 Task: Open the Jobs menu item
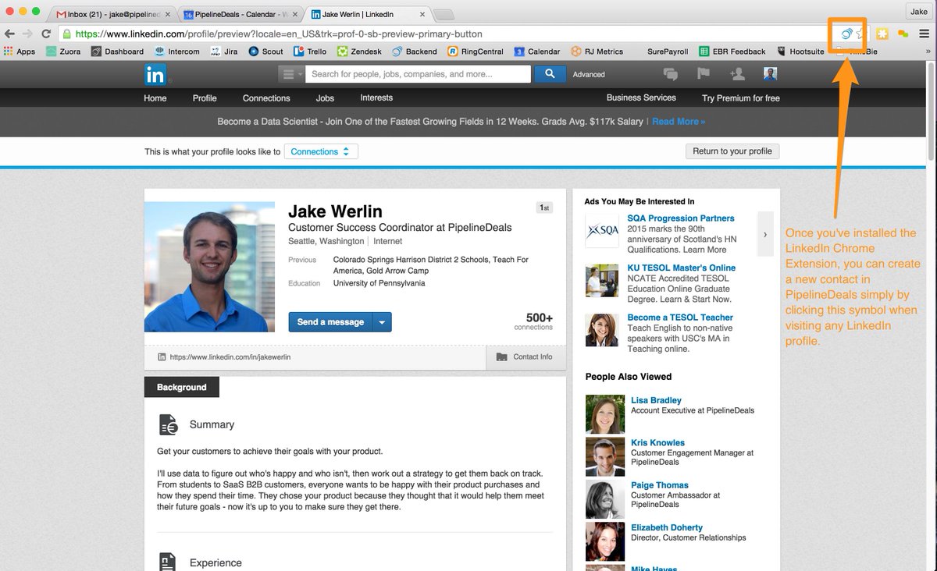tap(325, 98)
